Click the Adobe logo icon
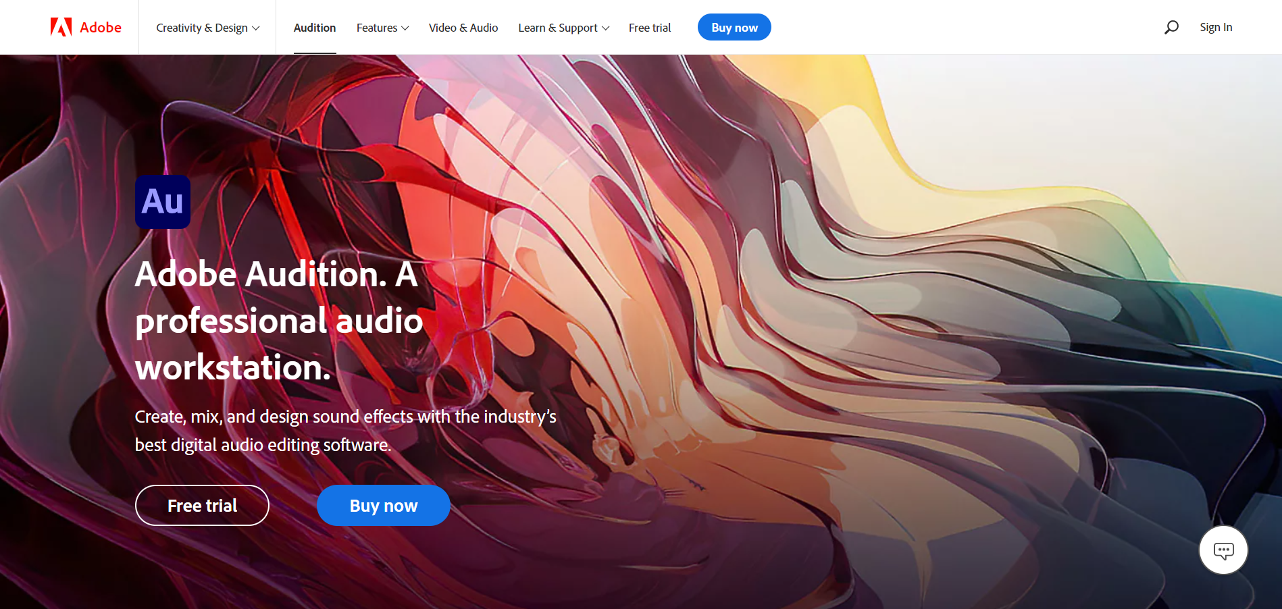Viewport: 1282px width, 609px height. [x=61, y=27]
